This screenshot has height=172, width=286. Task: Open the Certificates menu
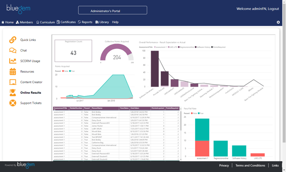click(x=66, y=22)
